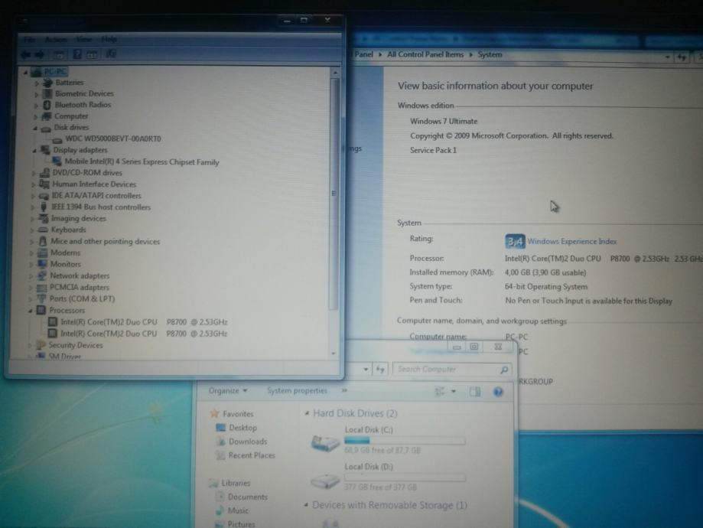Collapse Devices with Removable Storage group

(x=306, y=505)
